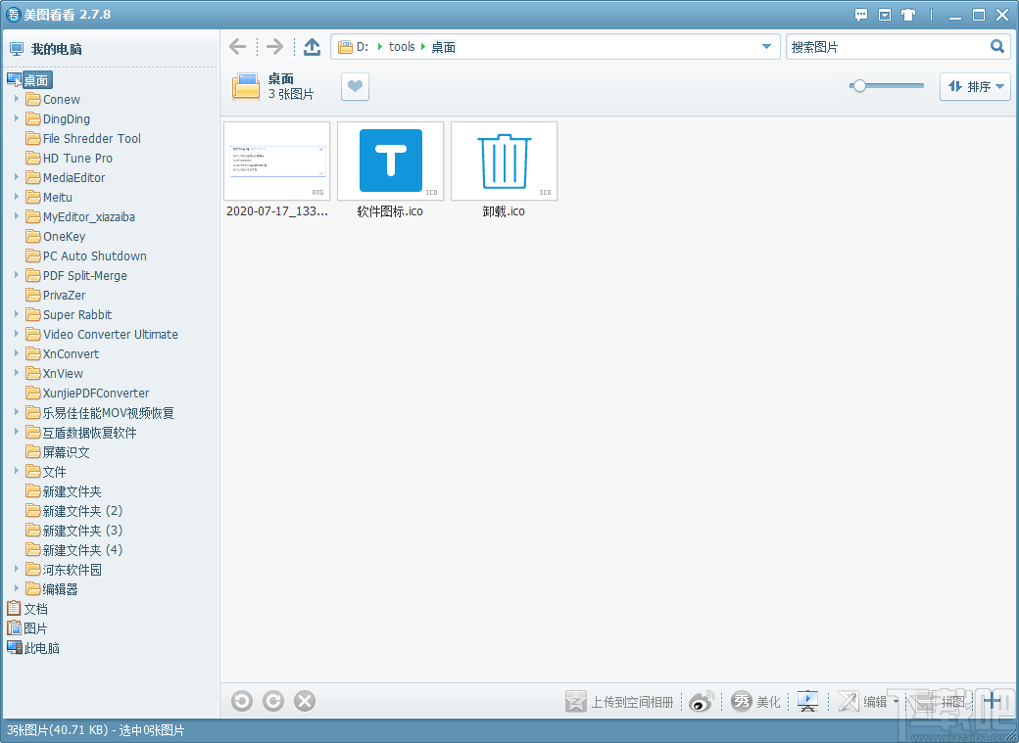Expand the DingDing folder
Image resolution: width=1019 pixels, height=743 pixels.
[17, 118]
